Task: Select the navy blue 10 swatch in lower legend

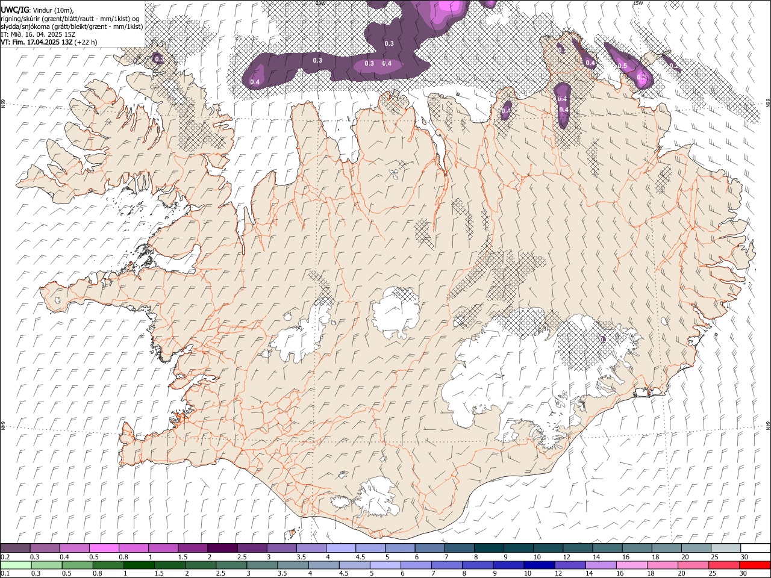Action: [539, 565]
